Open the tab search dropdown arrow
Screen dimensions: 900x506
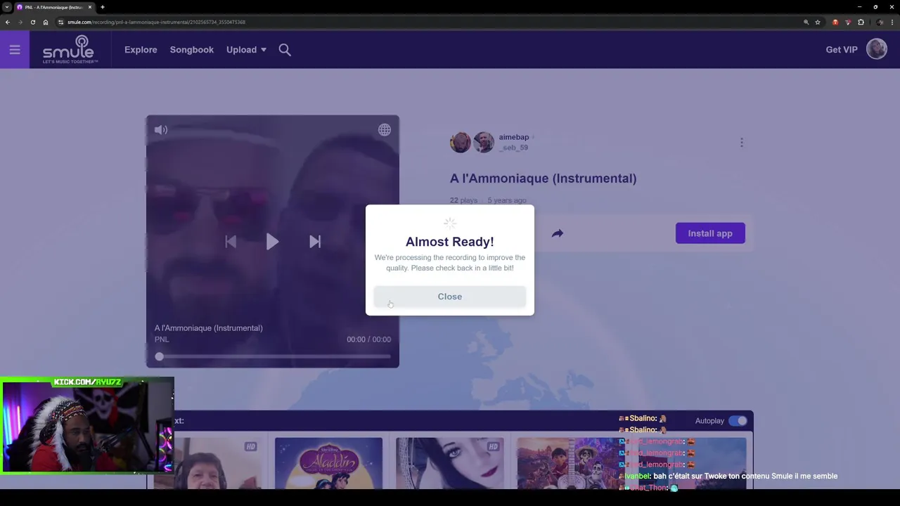point(6,7)
